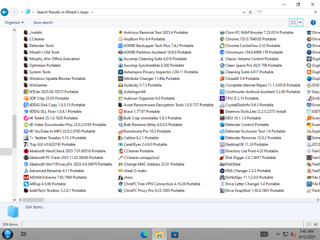Select the chess game icon
The image size is (320, 240).
pos(120,178)
